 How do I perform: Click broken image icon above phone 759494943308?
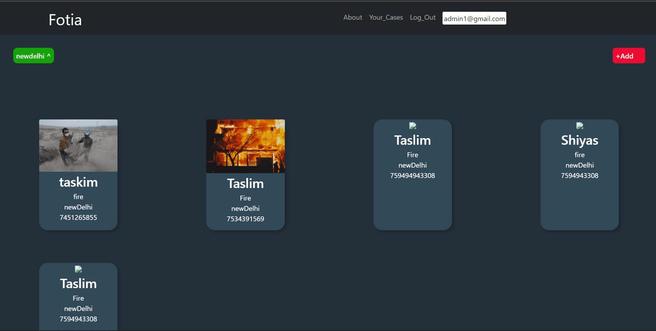coord(413,126)
